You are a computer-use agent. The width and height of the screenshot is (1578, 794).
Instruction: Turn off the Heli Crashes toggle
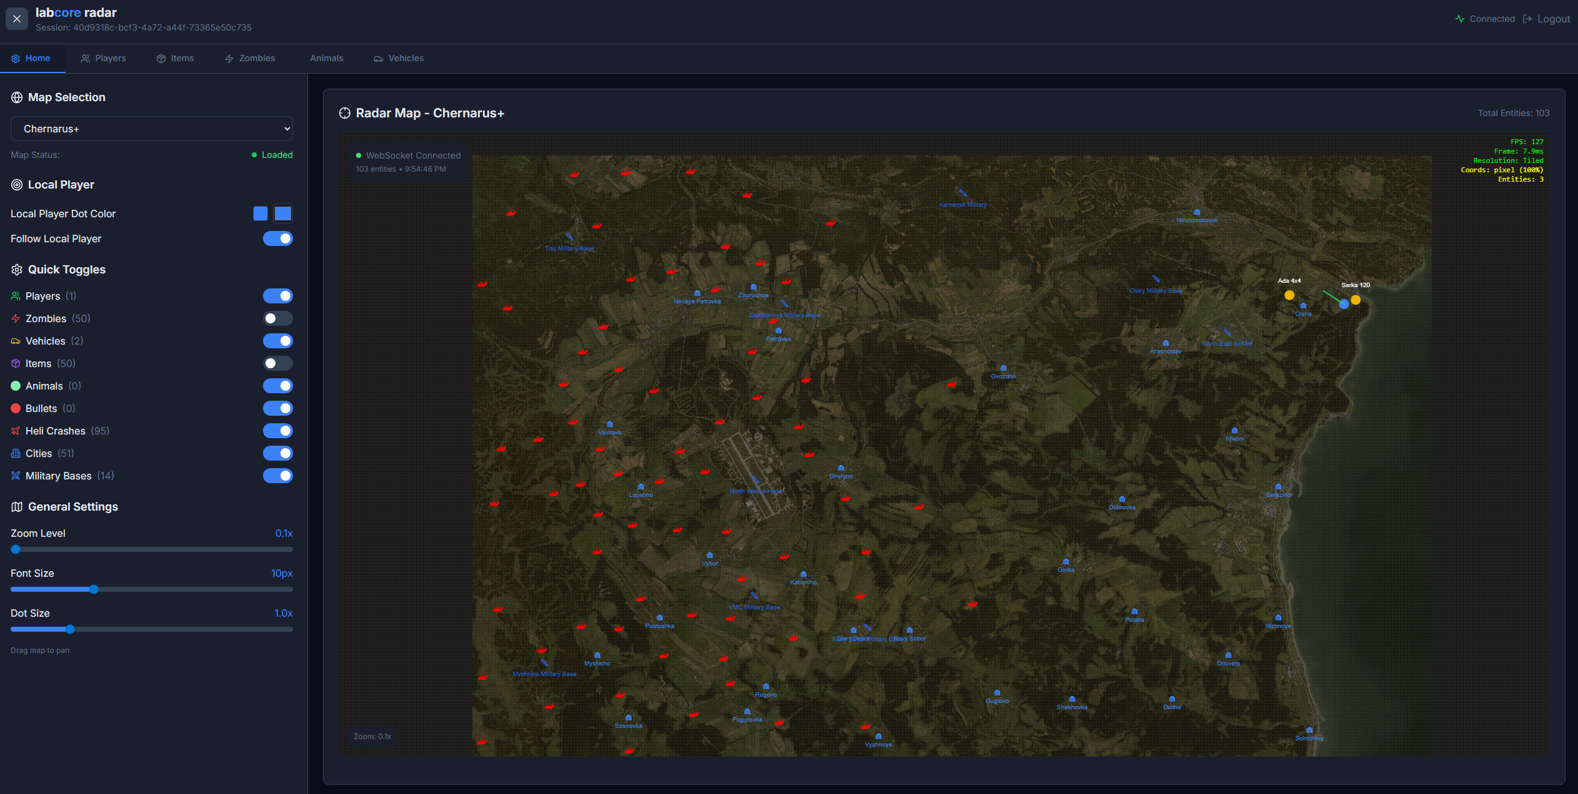[277, 431]
